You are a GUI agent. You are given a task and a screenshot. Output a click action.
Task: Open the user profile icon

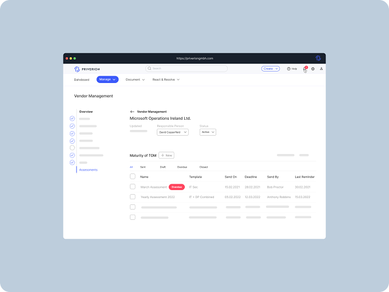(321, 69)
